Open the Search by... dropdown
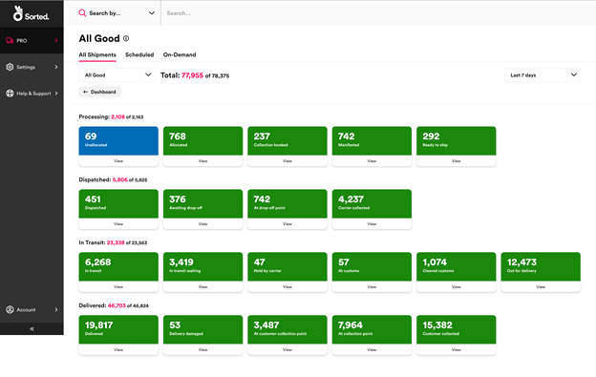 coord(117,13)
